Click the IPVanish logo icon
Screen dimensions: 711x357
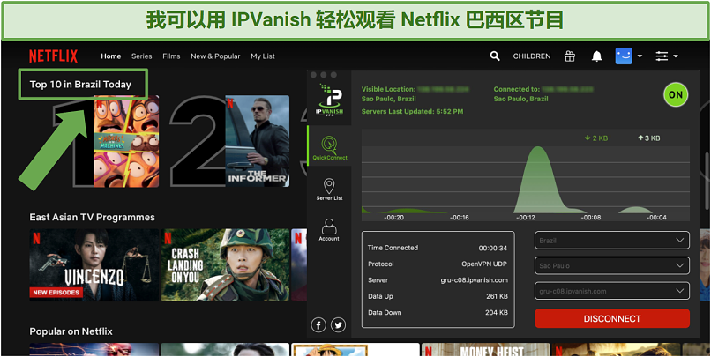(x=330, y=100)
